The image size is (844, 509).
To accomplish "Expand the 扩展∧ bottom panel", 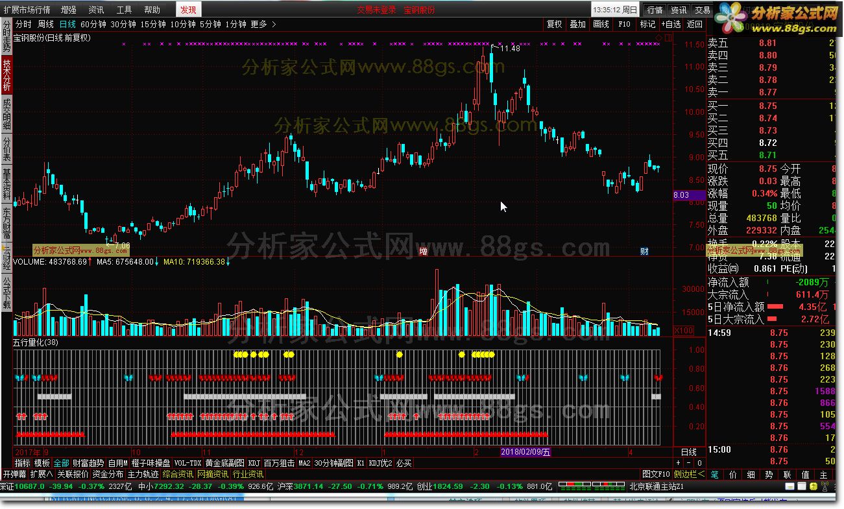I will pyautogui.click(x=42, y=475).
